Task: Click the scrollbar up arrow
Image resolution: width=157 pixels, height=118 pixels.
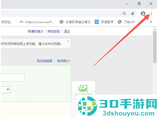Action: 155,29
